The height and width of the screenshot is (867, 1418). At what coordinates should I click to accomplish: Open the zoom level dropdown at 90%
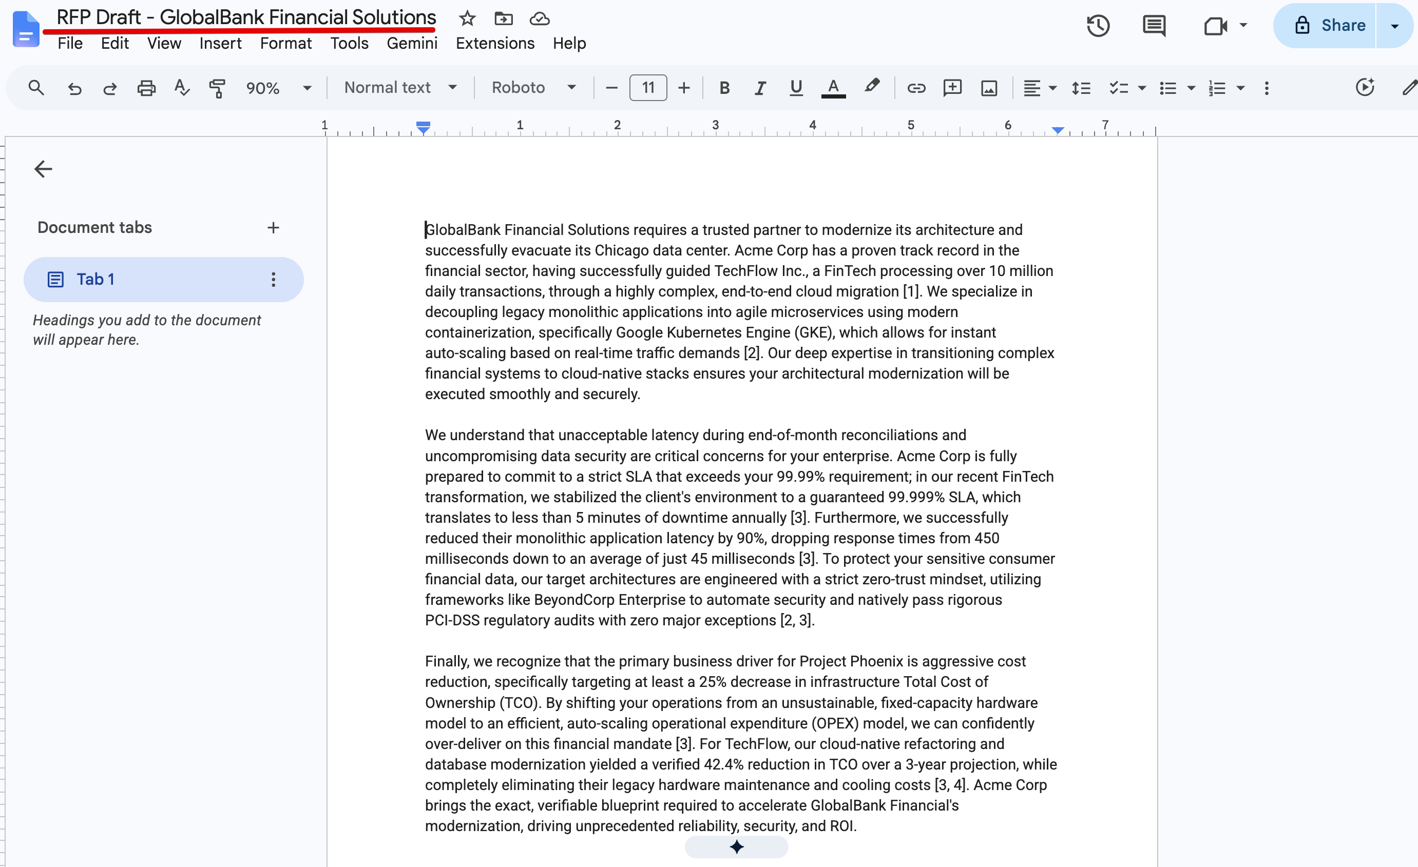279,88
